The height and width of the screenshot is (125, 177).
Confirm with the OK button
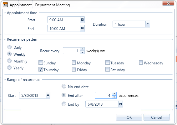click(x=129, y=117)
